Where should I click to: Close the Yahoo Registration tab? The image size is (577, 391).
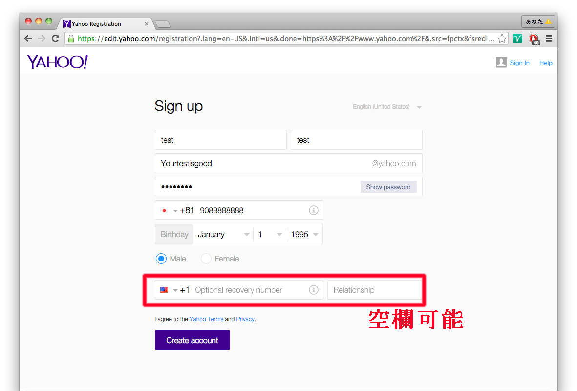[x=147, y=24]
